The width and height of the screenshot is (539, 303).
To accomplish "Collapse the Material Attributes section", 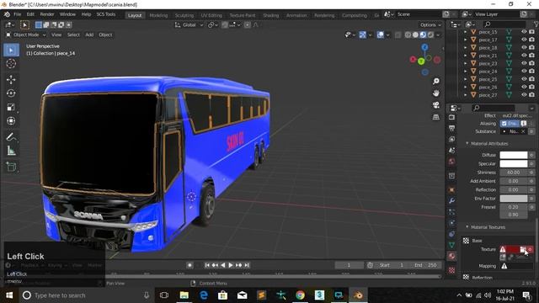I will point(467,144).
